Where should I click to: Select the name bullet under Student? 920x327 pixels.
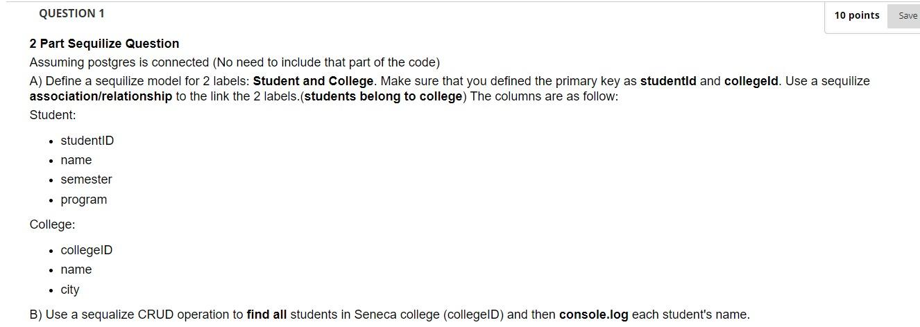click(76, 160)
